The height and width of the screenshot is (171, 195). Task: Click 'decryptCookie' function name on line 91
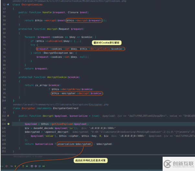click(x=57, y=77)
